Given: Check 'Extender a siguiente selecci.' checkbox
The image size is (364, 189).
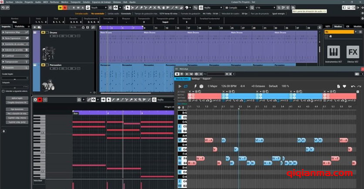Looking at the screenshot, I should tap(3, 91).
